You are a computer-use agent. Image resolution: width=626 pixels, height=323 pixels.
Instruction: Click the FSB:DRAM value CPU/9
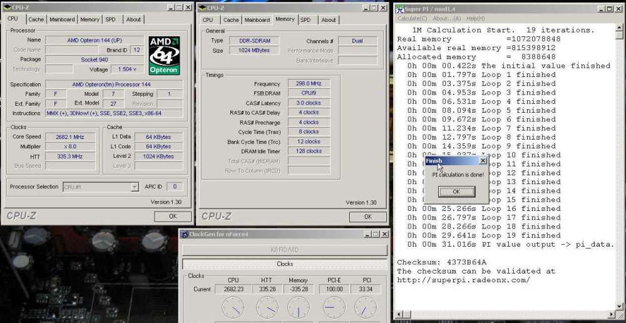pyautogui.click(x=309, y=93)
